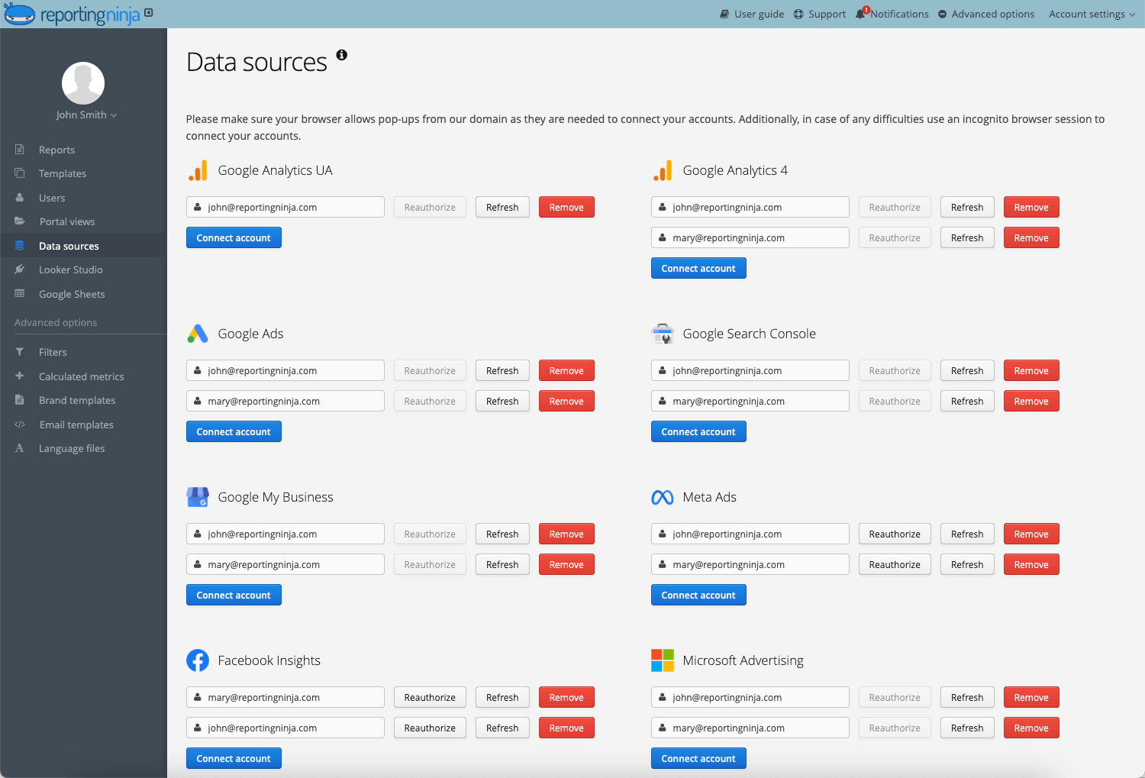Reauthorize john@reportingninja.com in Meta Ads
1145x778 pixels.
[x=895, y=534]
